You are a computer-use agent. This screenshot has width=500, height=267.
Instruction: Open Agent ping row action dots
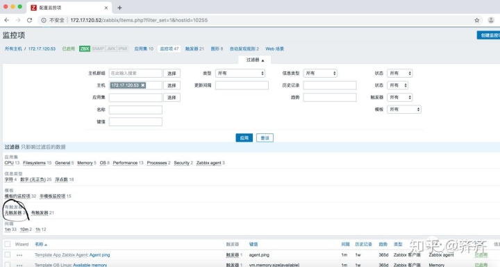click(19, 255)
